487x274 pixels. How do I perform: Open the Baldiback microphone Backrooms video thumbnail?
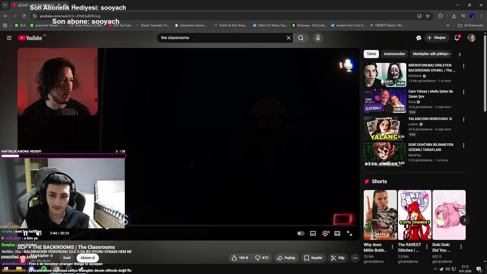click(385, 75)
